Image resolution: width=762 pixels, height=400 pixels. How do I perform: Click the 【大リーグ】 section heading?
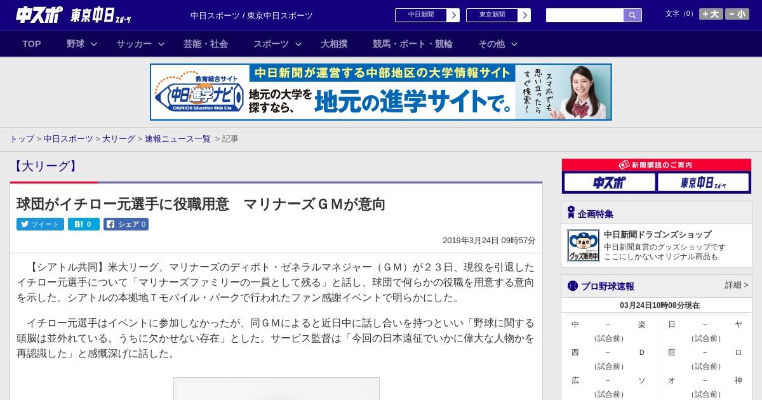coord(45,166)
